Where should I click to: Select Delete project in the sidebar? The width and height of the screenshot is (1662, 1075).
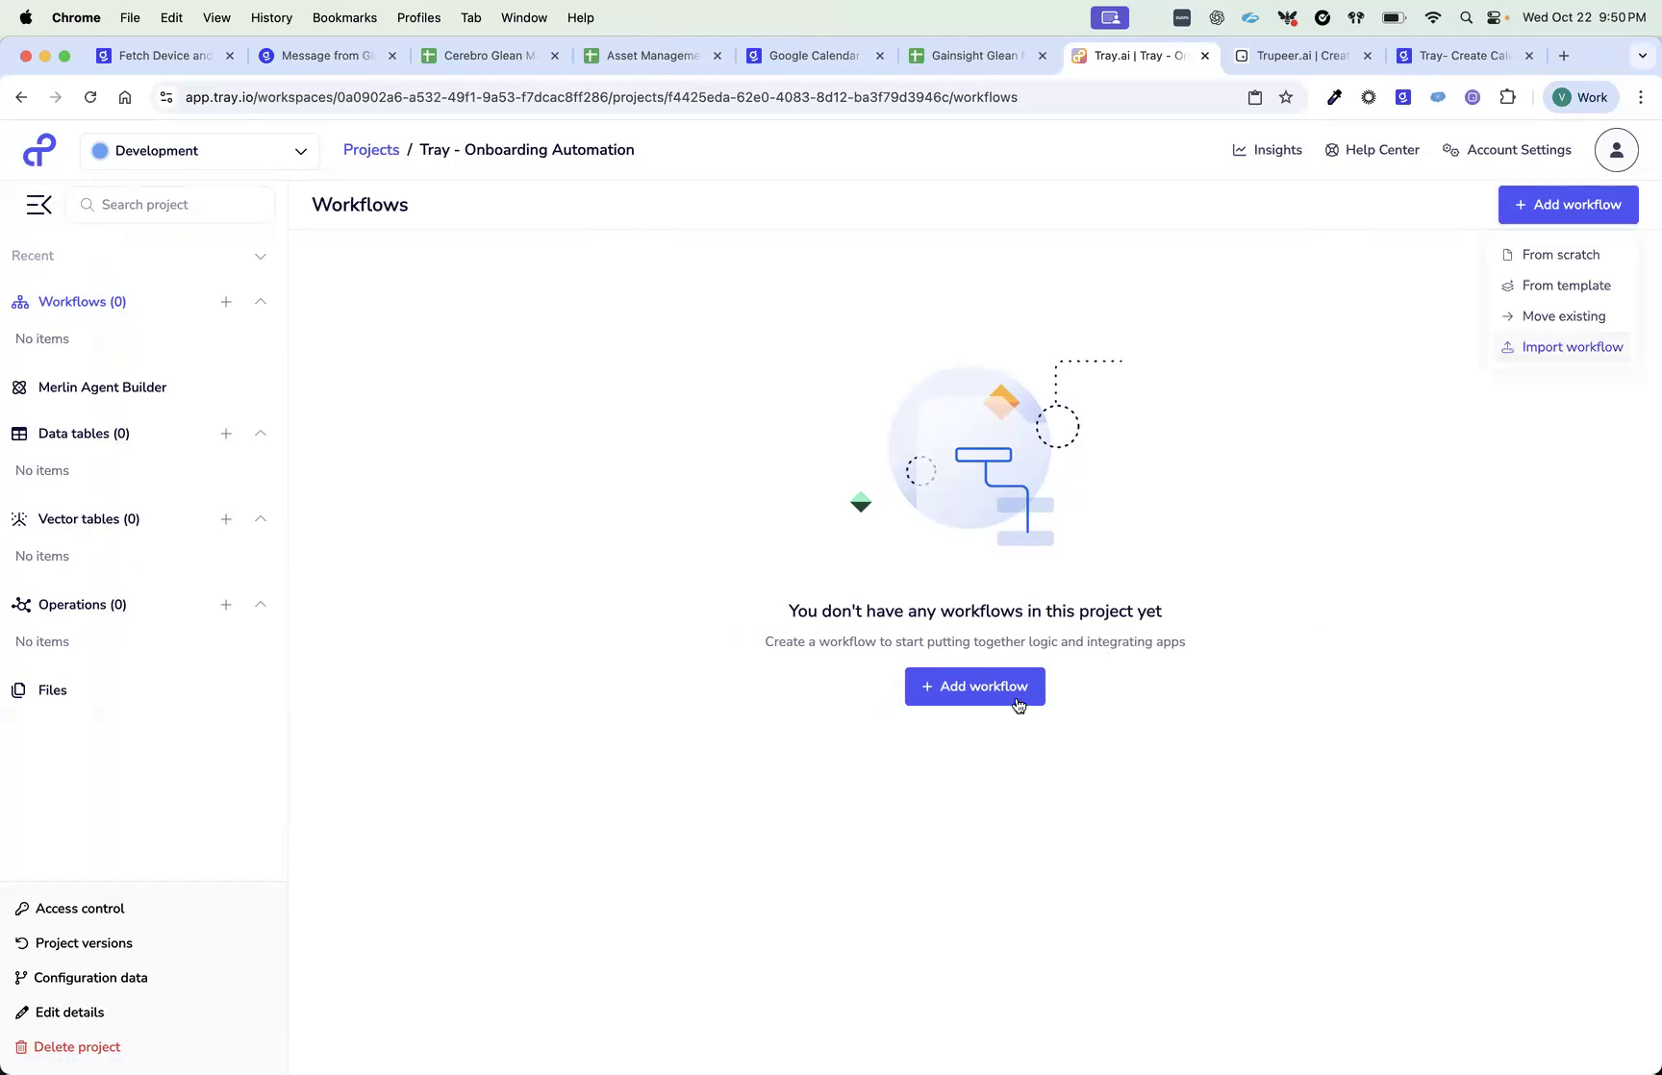tap(76, 1047)
